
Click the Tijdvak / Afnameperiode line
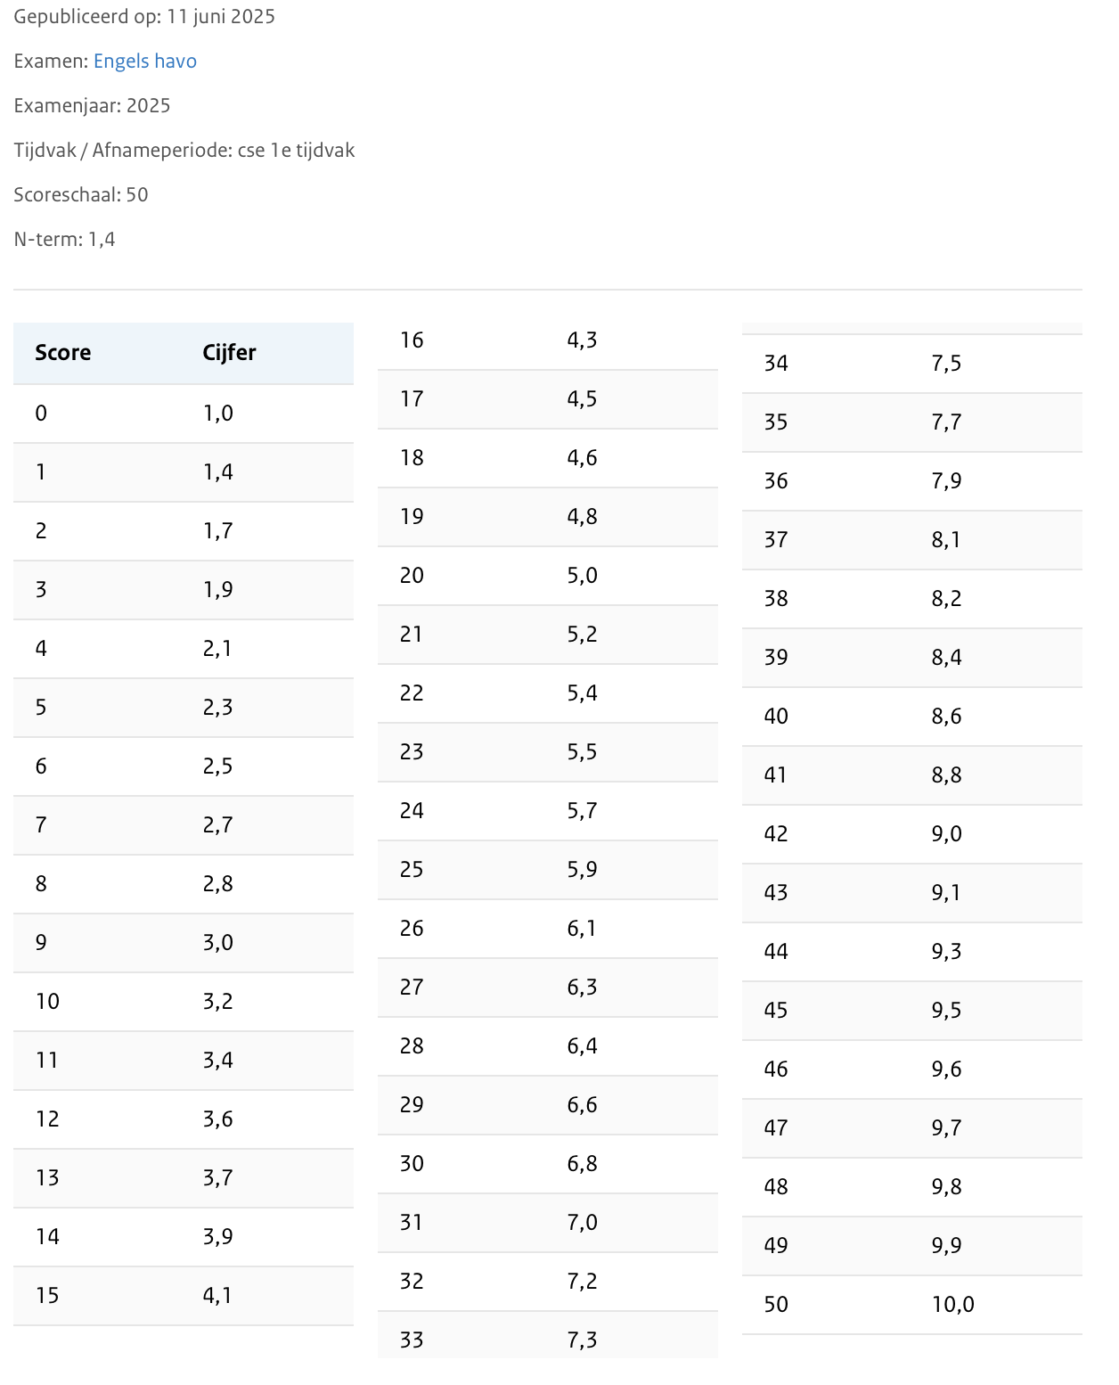point(184,151)
